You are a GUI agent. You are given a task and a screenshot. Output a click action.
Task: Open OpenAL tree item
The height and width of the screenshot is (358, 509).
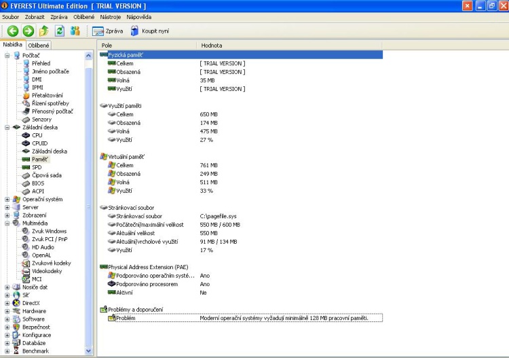click(41, 255)
